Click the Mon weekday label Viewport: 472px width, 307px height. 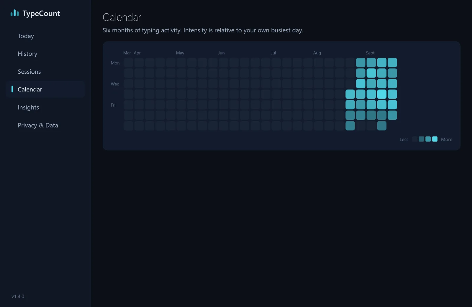tap(115, 63)
